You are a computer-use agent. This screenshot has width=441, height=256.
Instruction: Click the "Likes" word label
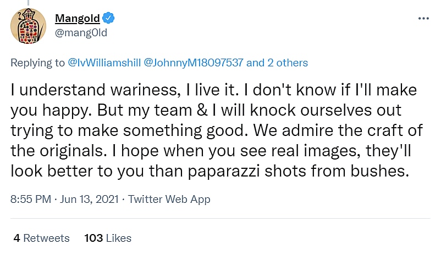(119, 238)
